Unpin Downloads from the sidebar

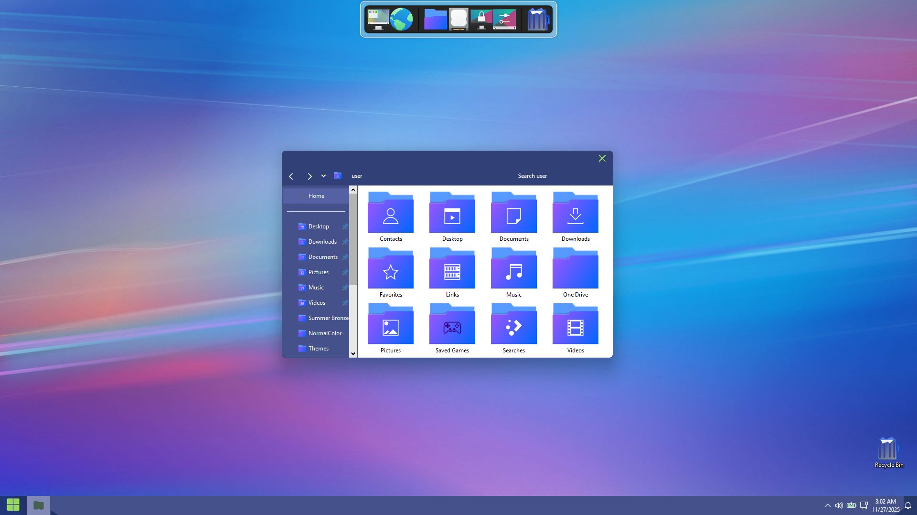tap(345, 242)
